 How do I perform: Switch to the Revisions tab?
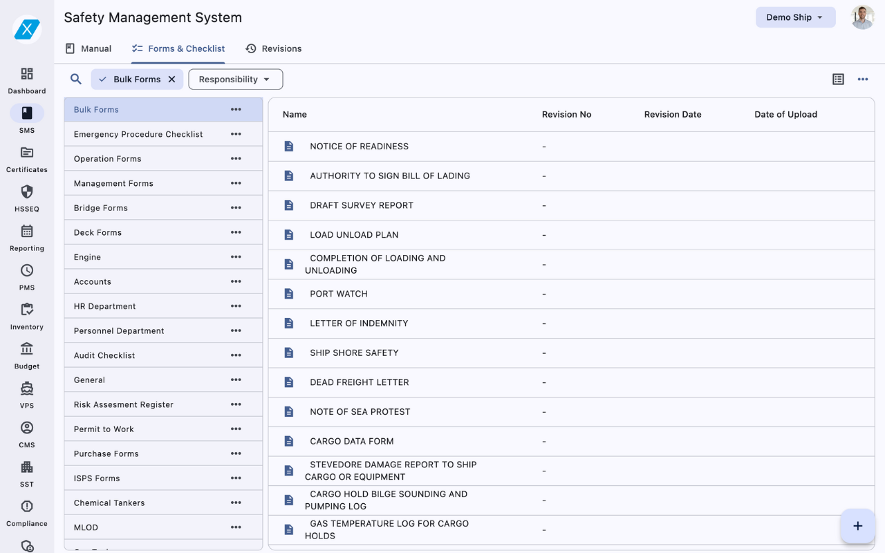click(273, 48)
